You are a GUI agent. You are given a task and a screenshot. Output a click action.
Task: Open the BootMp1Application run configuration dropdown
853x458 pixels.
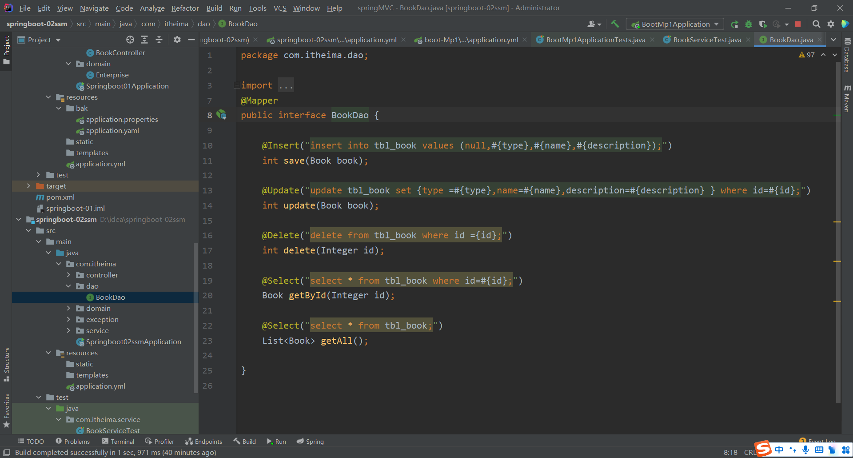tap(675, 24)
